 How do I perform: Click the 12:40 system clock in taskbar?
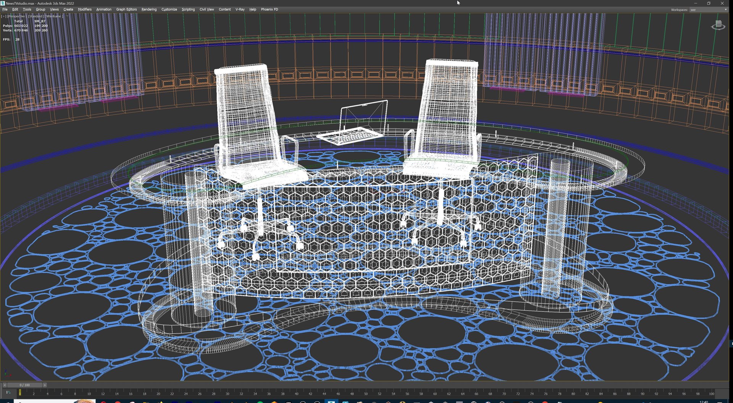(x=704, y=401)
